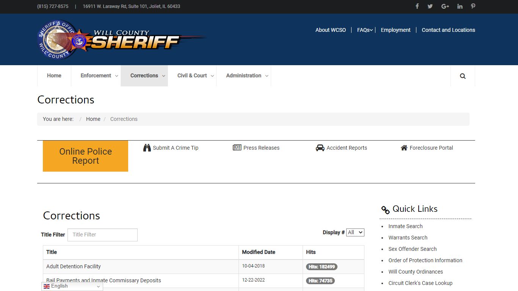The width and height of the screenshot is (518, 291).
Task: Expand the Display # dropdown
Action: 355,232
